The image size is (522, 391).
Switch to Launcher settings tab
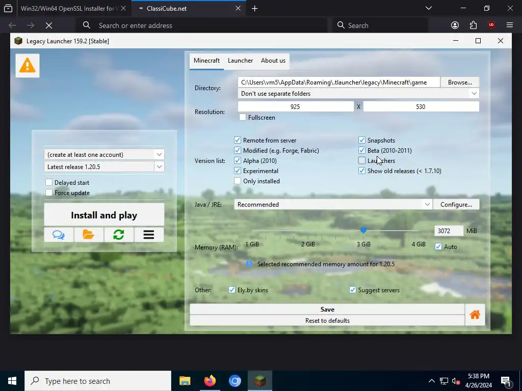241,61
